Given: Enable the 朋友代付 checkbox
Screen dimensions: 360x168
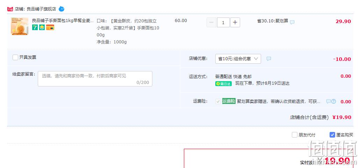Looking at the screenshot, I should coord(295,135).
